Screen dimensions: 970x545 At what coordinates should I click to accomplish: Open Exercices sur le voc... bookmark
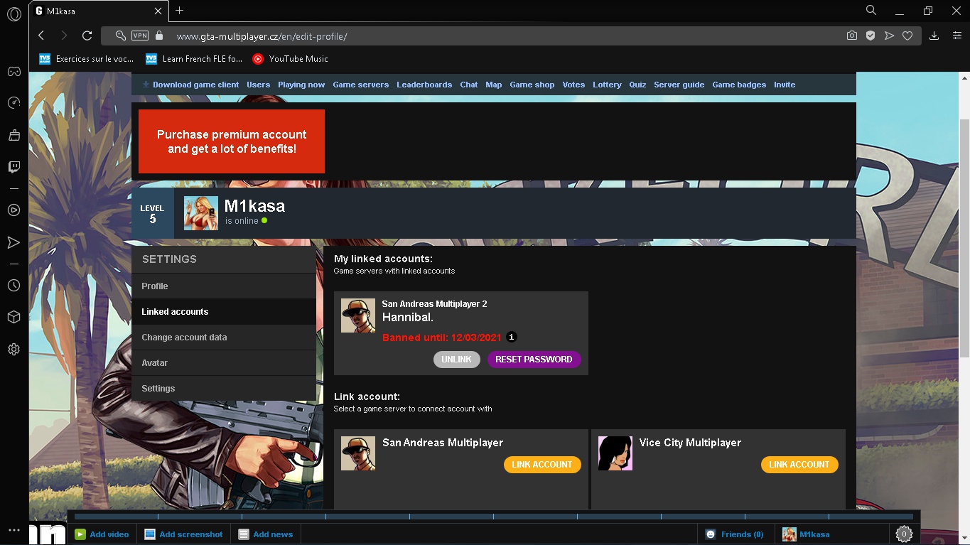point(87,59)
